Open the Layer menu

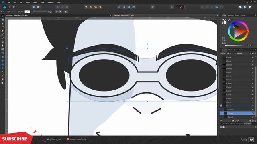(28, 2)
